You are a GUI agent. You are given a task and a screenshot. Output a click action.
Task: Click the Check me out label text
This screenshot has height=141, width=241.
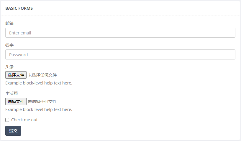click(24, 120)
